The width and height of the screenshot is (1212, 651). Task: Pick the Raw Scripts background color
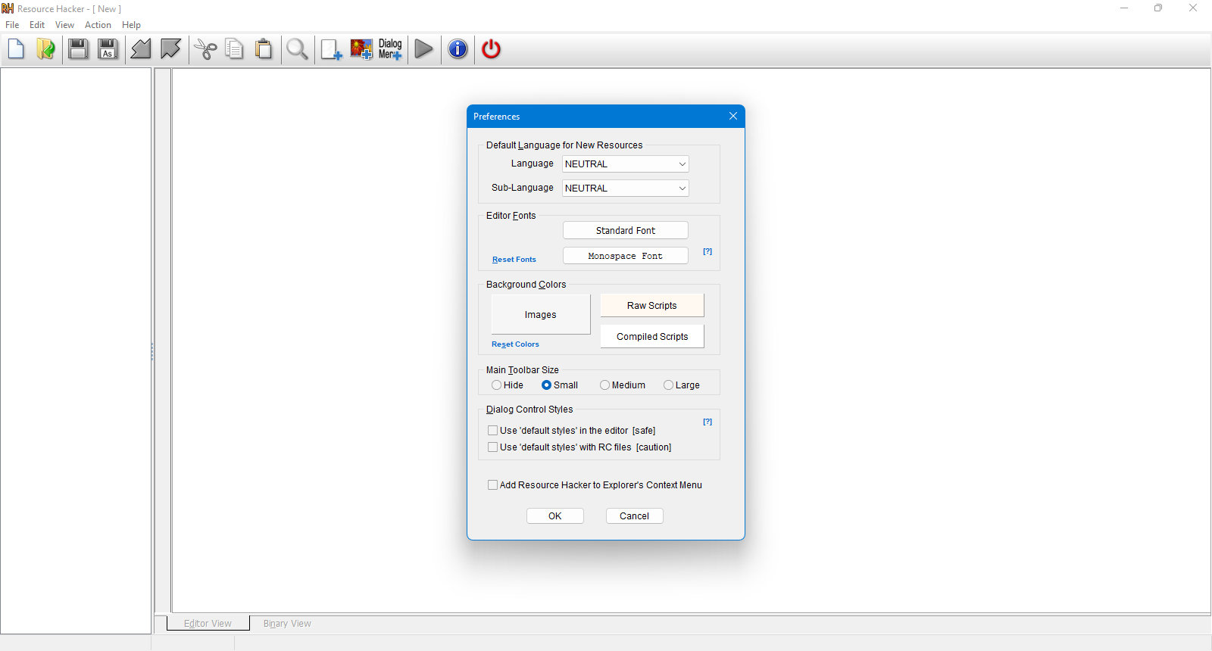pos(652,306)
